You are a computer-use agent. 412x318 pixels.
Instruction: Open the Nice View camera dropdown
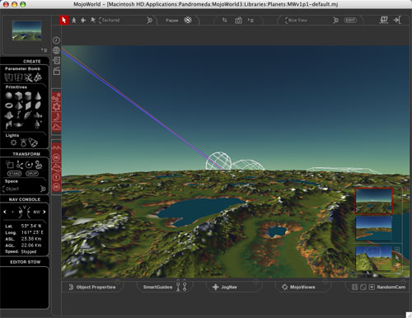click(x=311, y=20)
